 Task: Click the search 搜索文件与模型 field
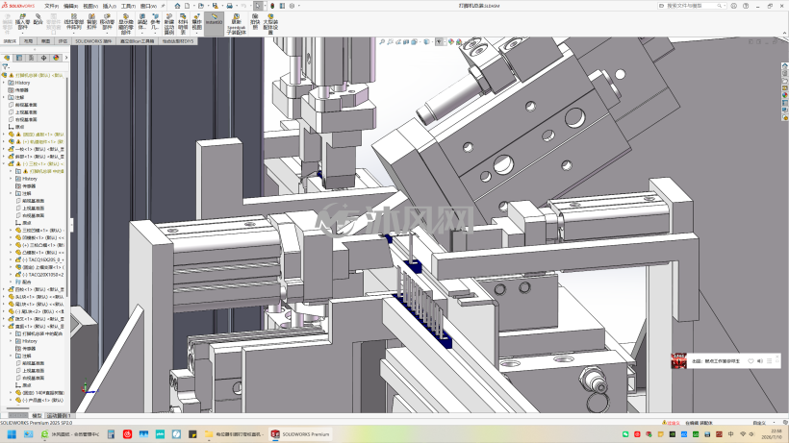pyautogui.click(x=692, y=6)
